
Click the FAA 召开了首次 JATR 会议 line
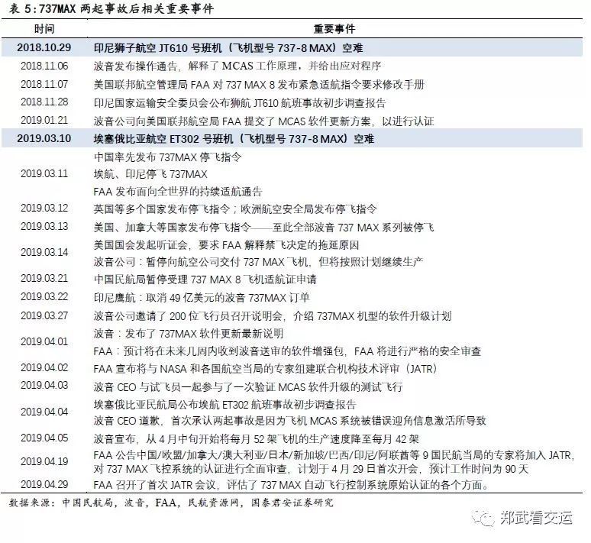point(292,484)
